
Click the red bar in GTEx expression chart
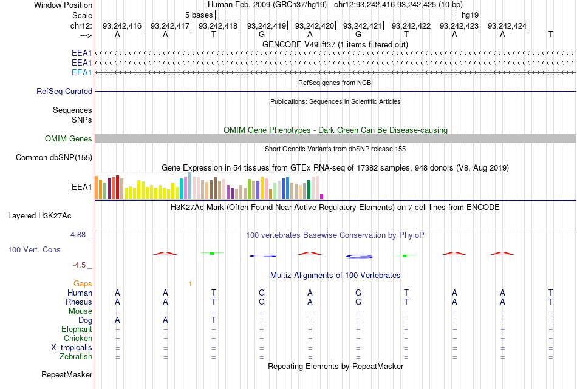[x=117, y=187]
